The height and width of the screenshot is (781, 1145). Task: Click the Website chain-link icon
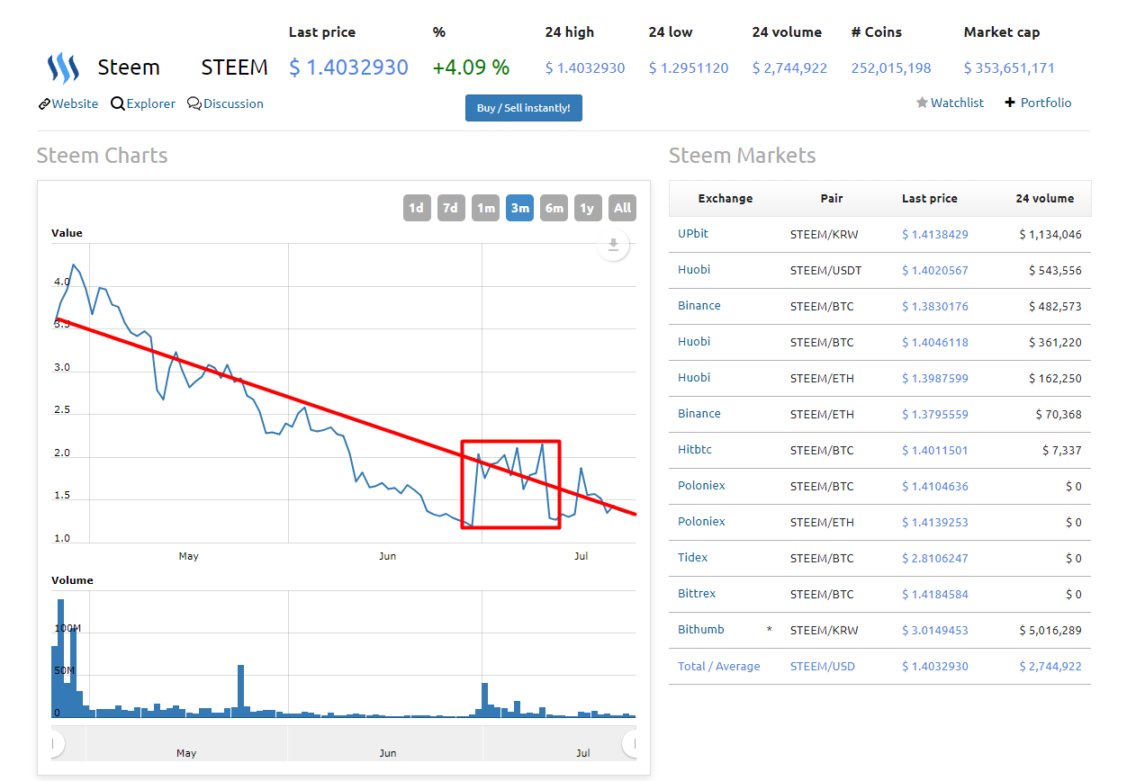(44, 103)
